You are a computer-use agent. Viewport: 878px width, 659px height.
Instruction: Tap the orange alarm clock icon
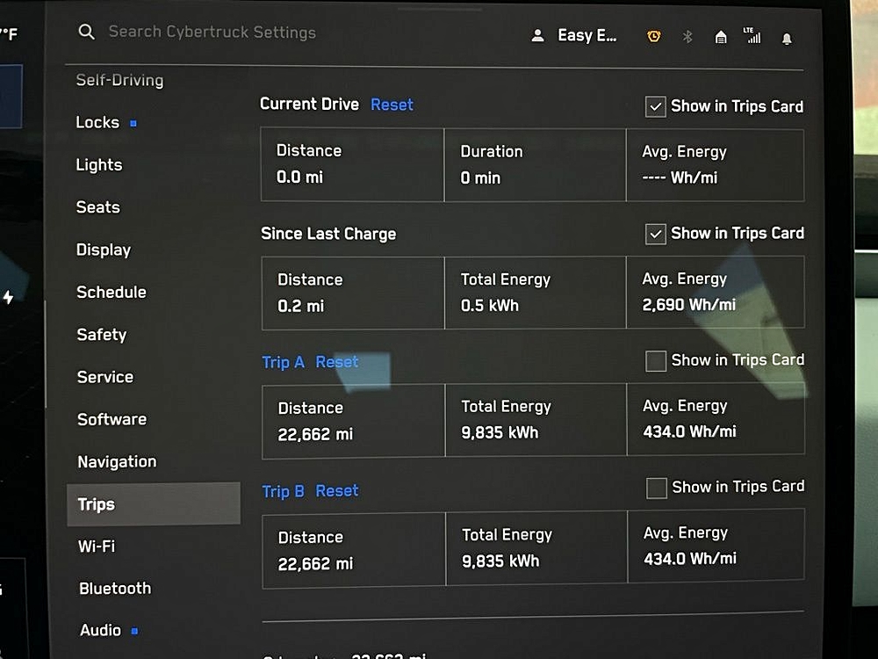click(x=653, y=36)
